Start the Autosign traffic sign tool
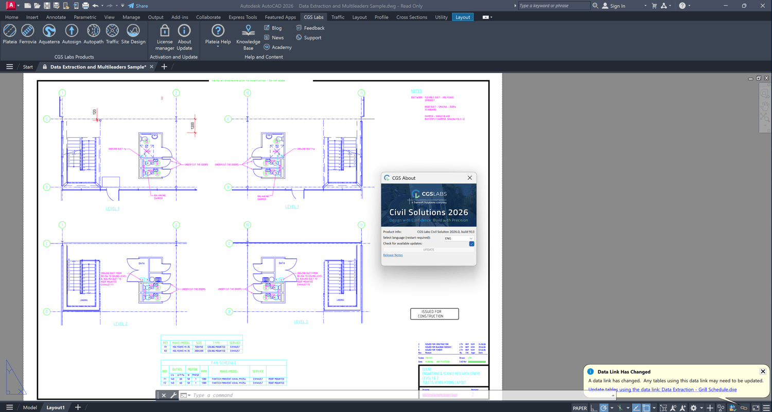772x412 pixels. point(72,34)
